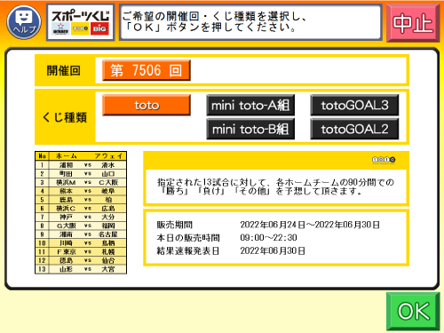This screenshot has height=333, width=444.
Task: Click the instruction message at the top
Action: click(250, 22)
